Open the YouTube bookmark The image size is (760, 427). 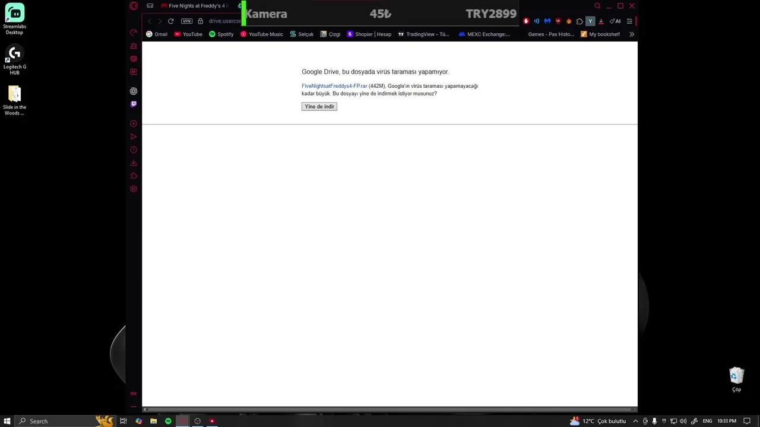[x=188, y=34]
